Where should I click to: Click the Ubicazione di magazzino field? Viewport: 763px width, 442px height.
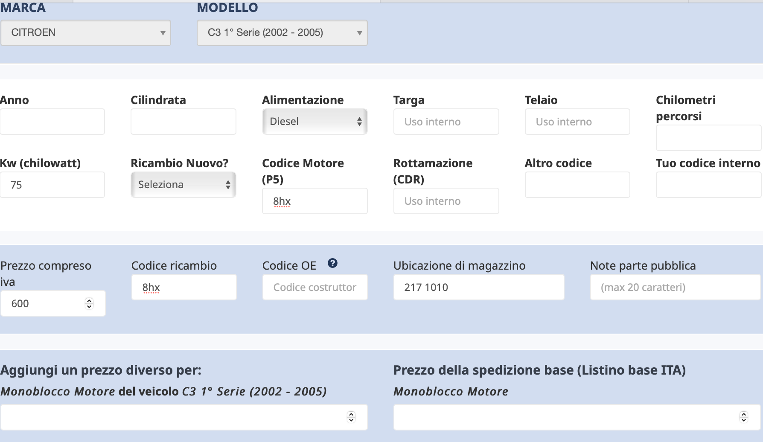pyautogui.click(x=479, y=287)
